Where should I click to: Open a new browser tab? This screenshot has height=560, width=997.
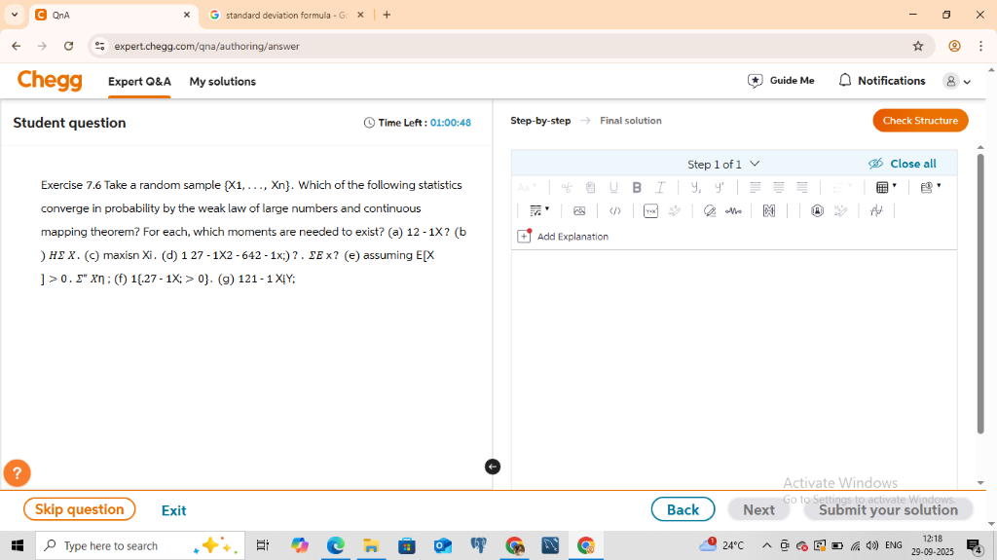coord(387,15)
